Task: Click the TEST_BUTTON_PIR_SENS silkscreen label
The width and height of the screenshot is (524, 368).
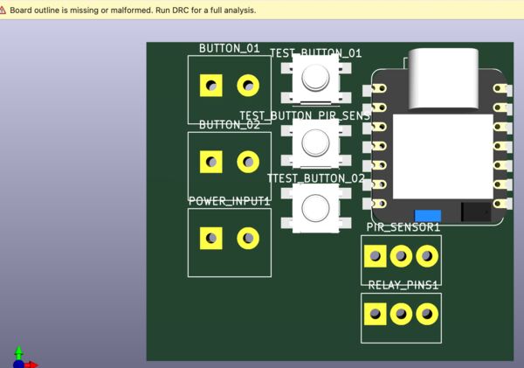Action: [305, 115]
